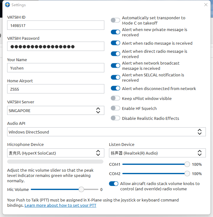Click the xPilot airplane icon in title bar
Screen dimensions: 213x217
click(x=7, y=5)
